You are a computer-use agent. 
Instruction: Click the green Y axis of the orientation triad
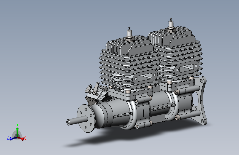click(x=17, y=132)
